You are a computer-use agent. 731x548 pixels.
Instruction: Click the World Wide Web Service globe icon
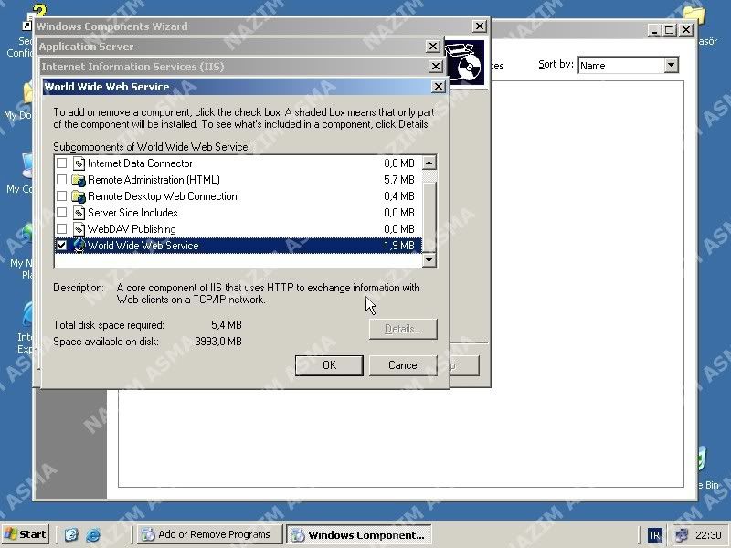[x=79, y=246]
